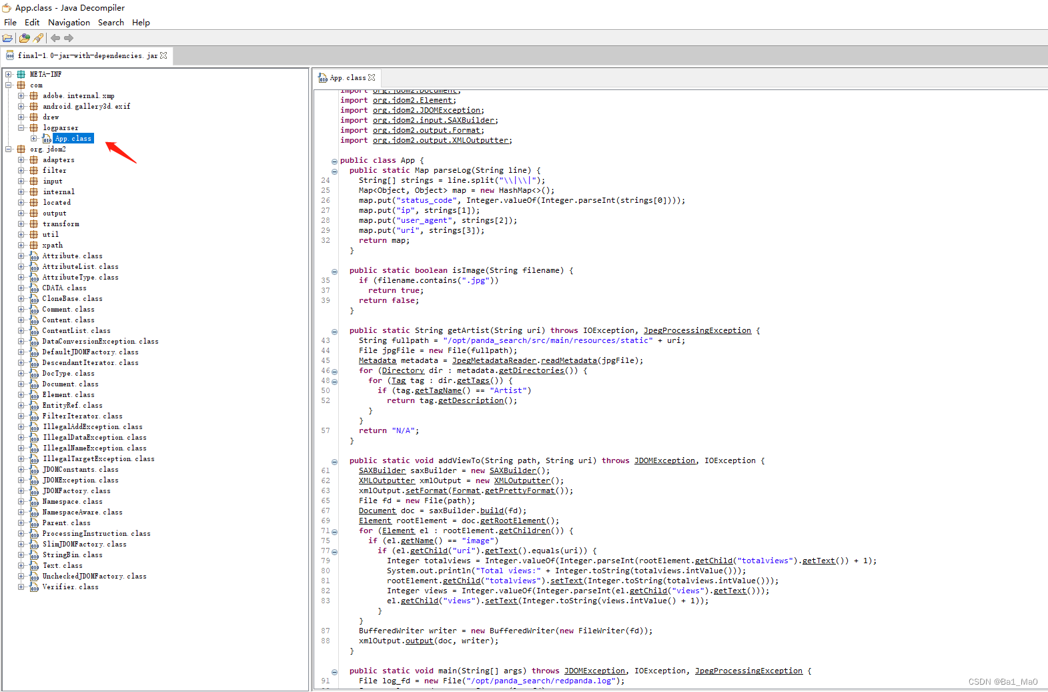Close the App.class editor tab
Screen dimensions: 1048x692
click(372, 77)
